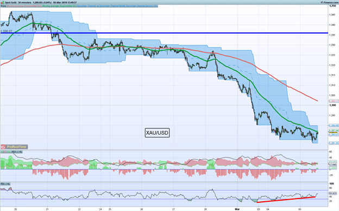Screen dimensions: 339x211
Task: Click the blue 1,336.07 horizontal line
Action: coord(164,33)
